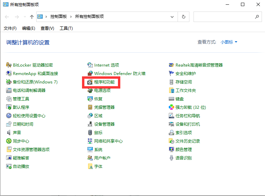The height and width of the screenshot is (196, 265).
Task: Click the 安全和维护 flag icon
Action: (171, 73)
